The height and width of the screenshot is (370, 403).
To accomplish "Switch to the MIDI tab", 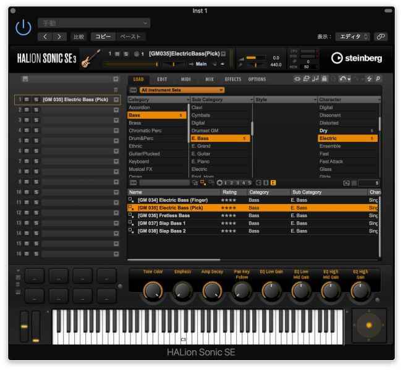I will pyautogui.click(x=185, y=79).
